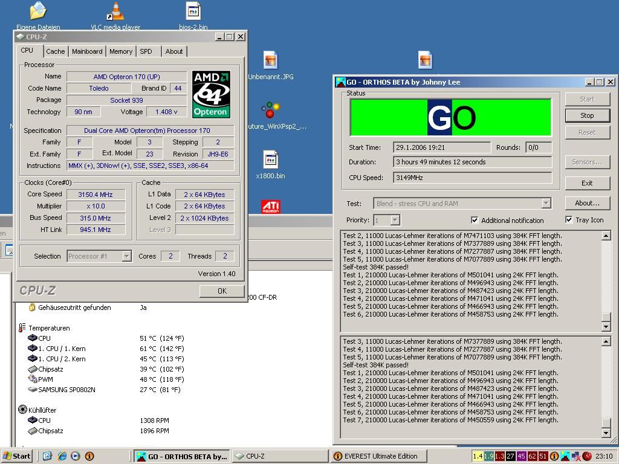The width and height of the screenshot is (619, 464).
Task: Click the EVEREST info icon in system tray
Action: (x=554, y=457)
